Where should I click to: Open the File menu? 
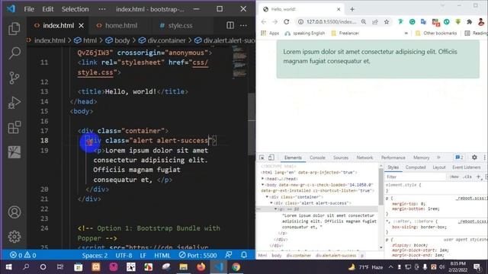click(x=29, y=9)
